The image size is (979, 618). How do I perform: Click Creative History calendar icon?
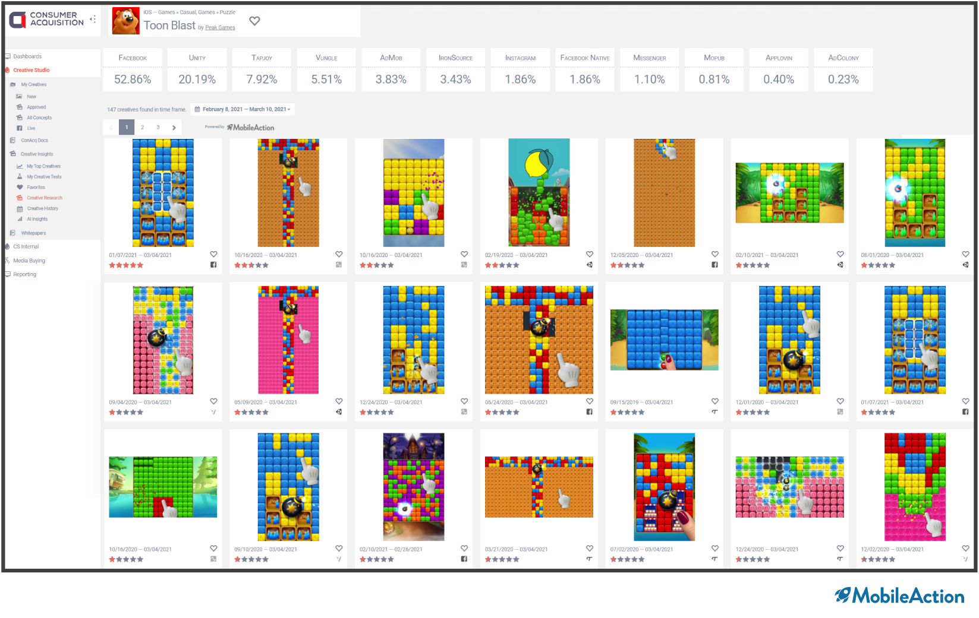click(x=19, y=208)
